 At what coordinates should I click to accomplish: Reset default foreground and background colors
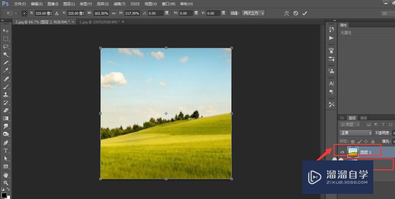2,189
